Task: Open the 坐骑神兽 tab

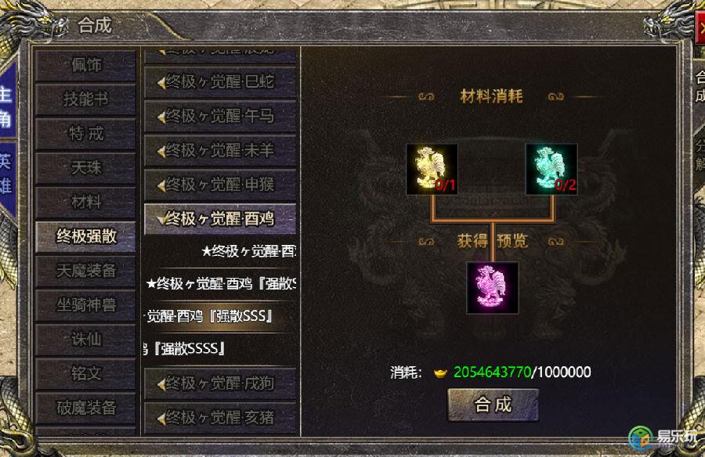Action: point(85,305)
